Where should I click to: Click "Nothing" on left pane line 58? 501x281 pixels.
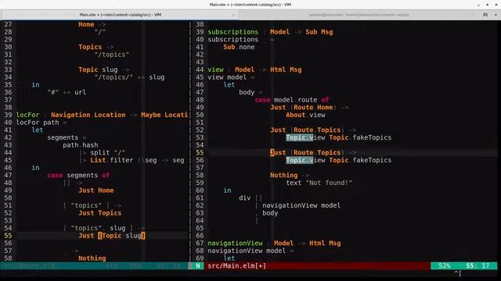click(92, 258)
